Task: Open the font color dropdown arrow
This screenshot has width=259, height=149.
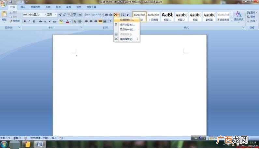Action: click(x=70, y=21)
